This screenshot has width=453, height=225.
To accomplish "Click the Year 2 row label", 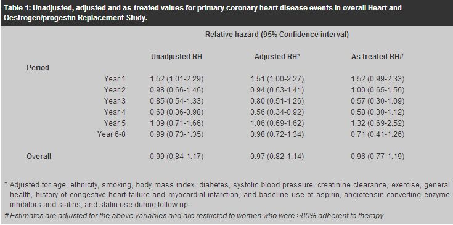I will tap(115, 90).
